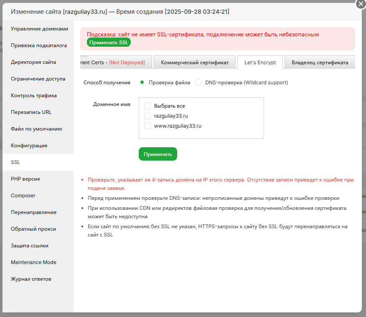366x317 pixels.
Task: Select 'PHP версия' in left menu
Action: click(x=25, y=179)
